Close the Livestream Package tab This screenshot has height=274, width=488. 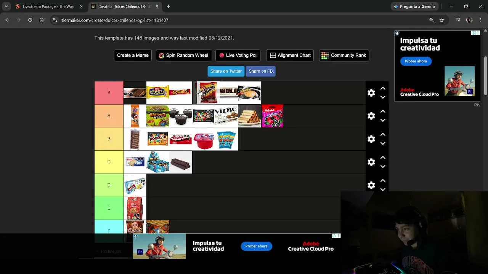pos(81,6)
